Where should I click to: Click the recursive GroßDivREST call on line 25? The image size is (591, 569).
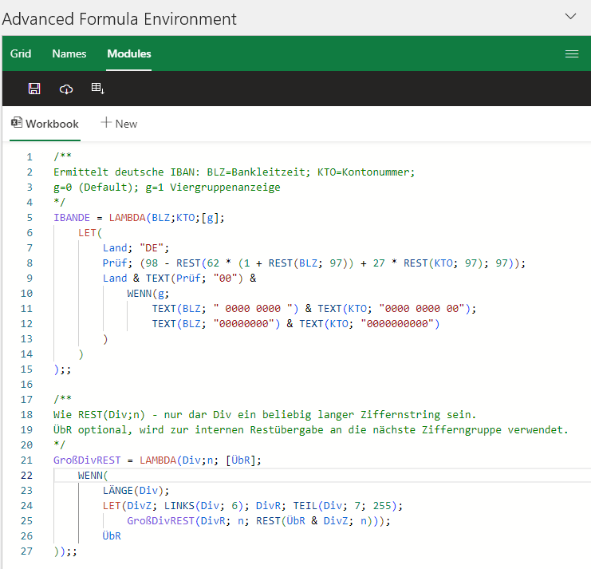point(258,521)
